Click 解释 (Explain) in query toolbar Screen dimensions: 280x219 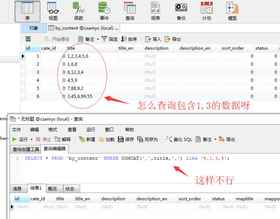[62, 139]
